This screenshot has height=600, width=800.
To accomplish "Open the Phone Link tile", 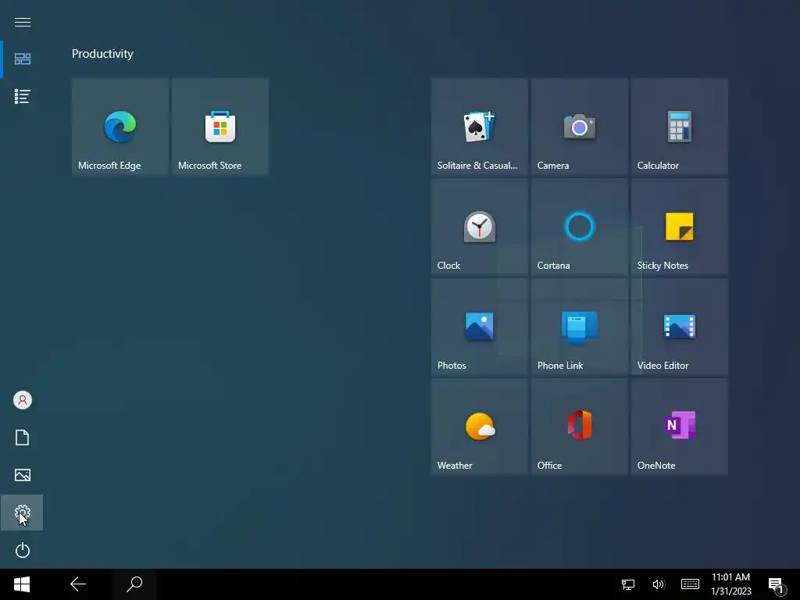I will point(579,327).
